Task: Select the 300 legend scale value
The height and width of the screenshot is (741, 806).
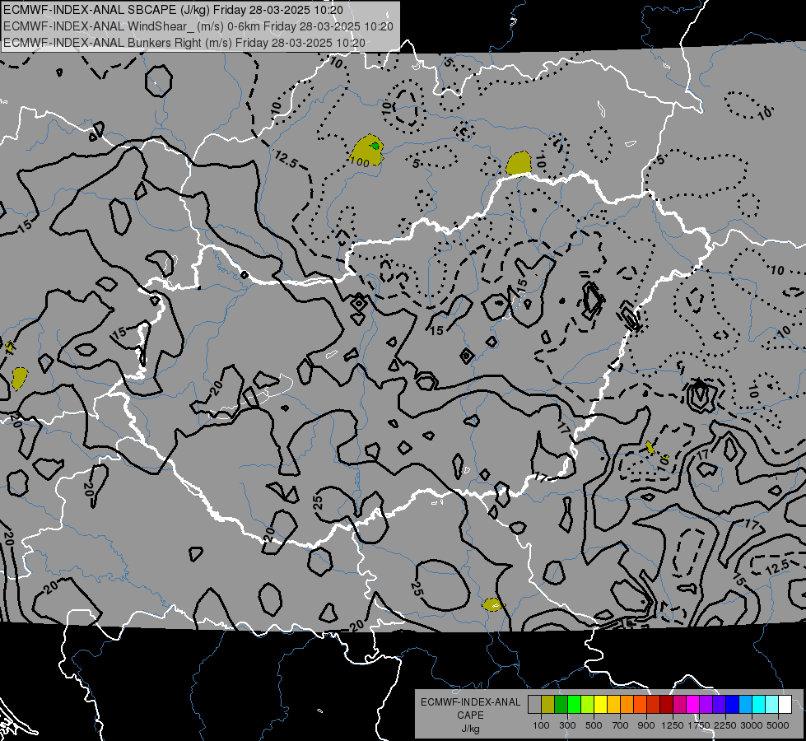Action: (x=567, y=725)
